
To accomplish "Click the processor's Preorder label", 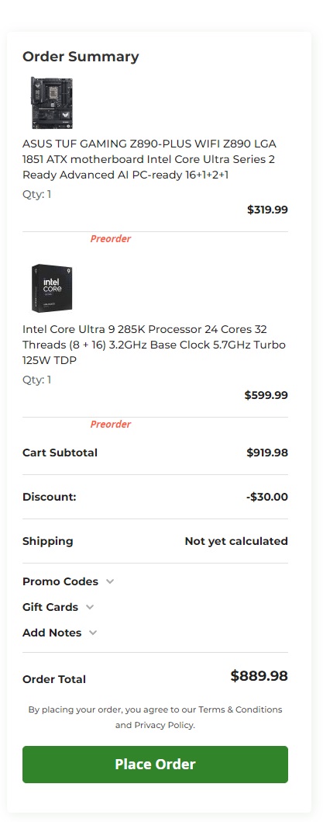I will pos(111,424).
